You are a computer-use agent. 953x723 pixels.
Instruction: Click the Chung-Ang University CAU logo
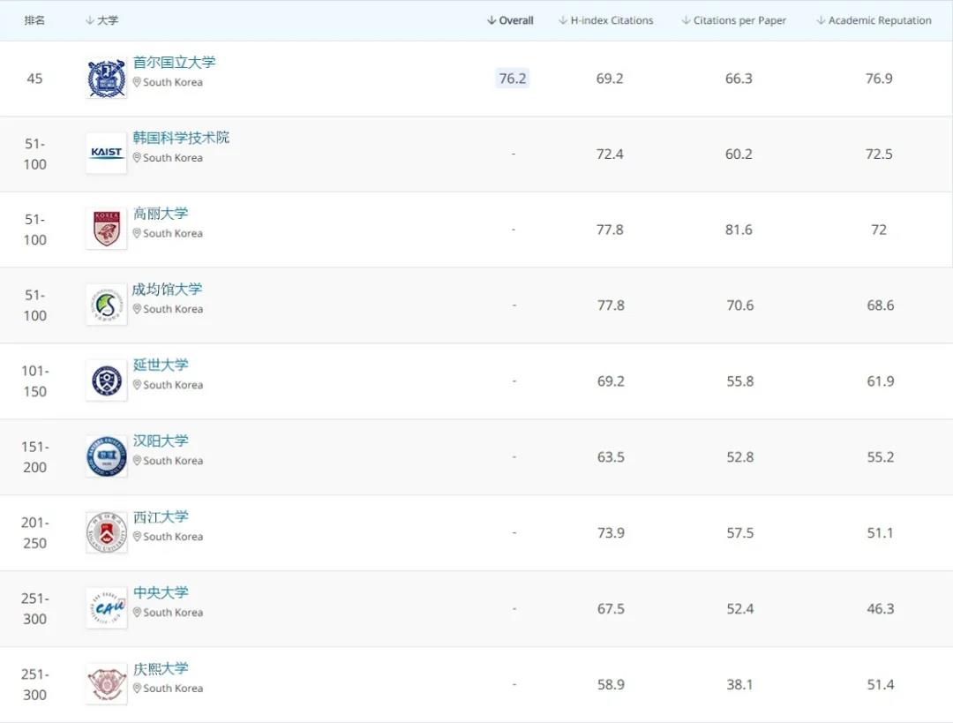107,609
